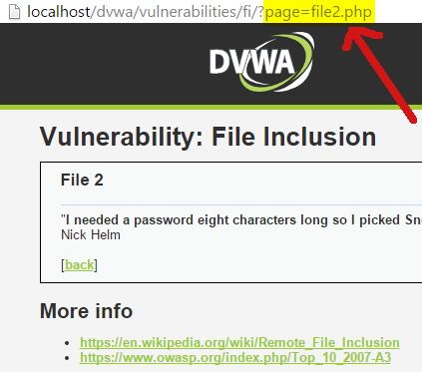Click the bullet before the OWASP link

[x=68, y=358]
